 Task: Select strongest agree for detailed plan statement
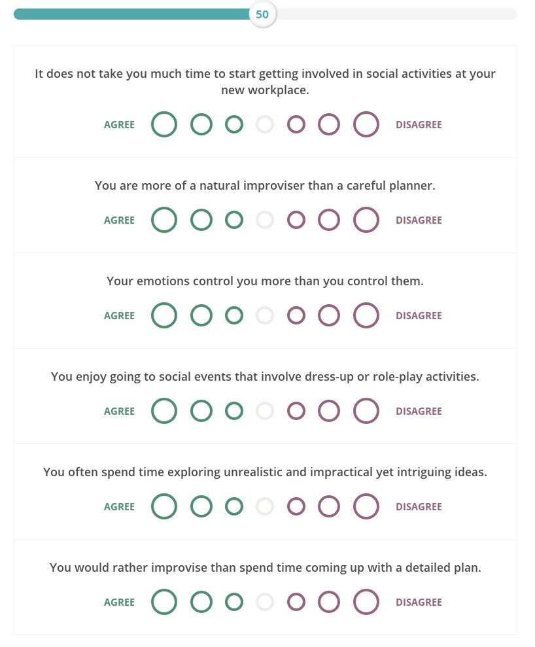point(164,602)
